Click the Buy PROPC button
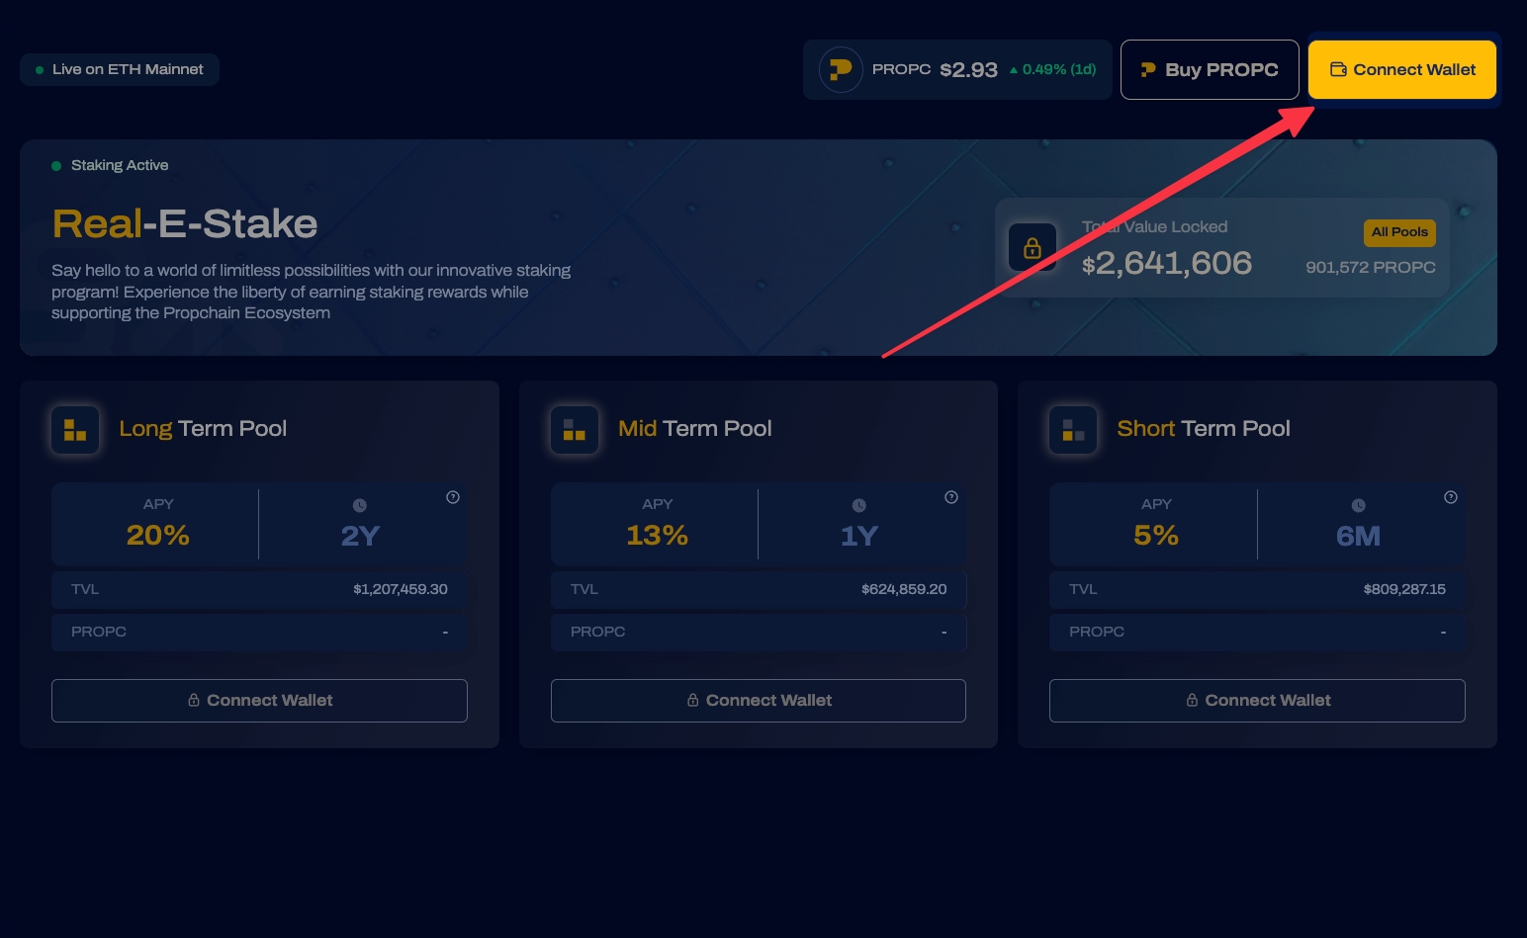 point(1209,70)
